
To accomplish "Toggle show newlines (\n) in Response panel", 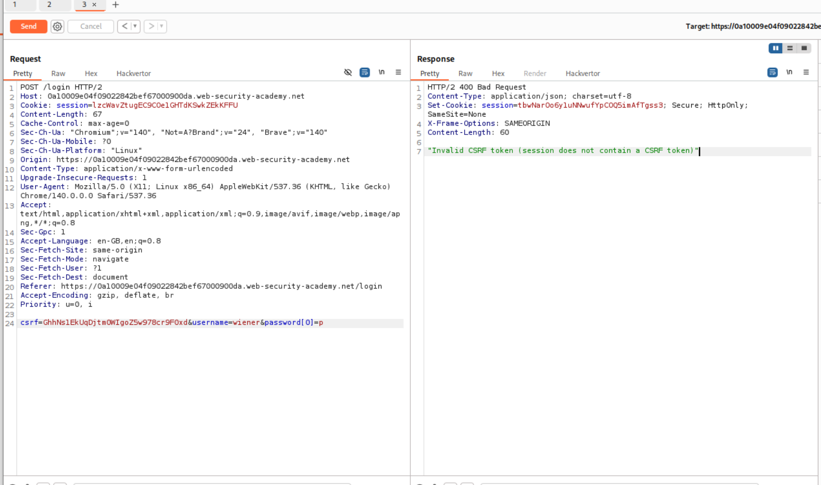I will click(x=789, y=72).
